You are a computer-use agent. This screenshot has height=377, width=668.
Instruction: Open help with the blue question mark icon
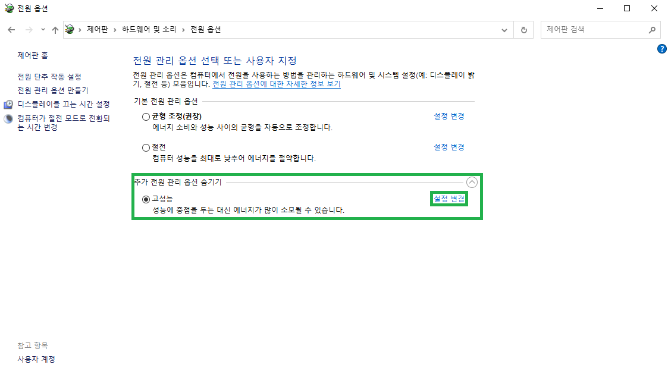coord(661,49)
